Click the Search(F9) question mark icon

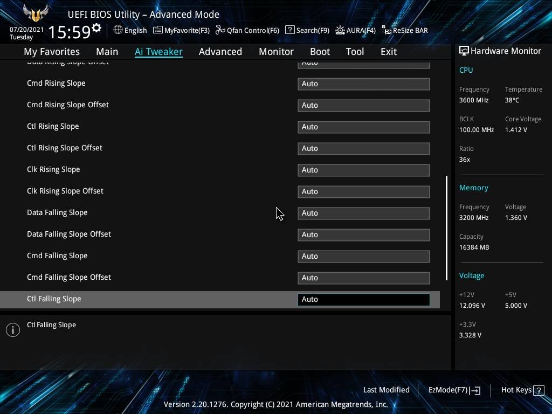click(x=289, y=30)
